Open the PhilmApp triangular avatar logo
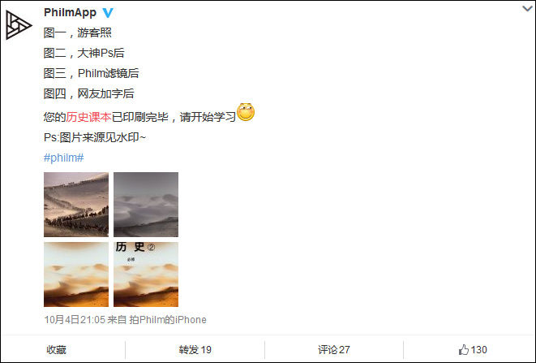Screen dimensions: 536x363 19,25
